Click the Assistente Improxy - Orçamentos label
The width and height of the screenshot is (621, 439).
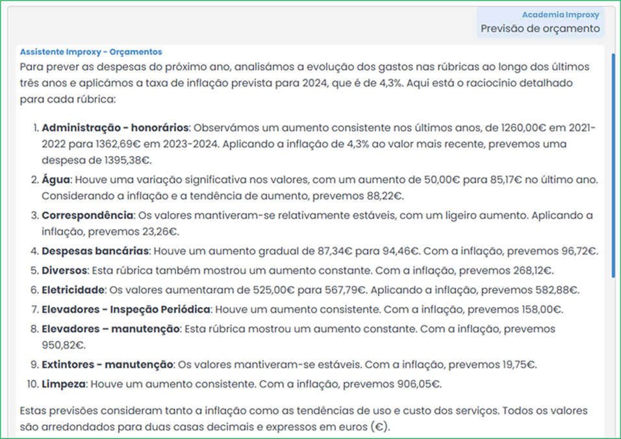pyautogui.click(x=91, y=52)
